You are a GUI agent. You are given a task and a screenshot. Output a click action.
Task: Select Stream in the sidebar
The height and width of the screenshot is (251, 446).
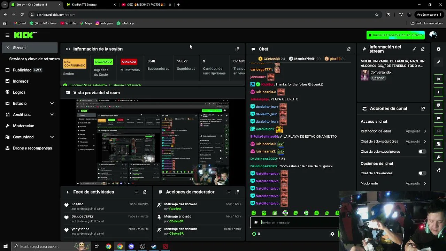pyautogui.click(x=30, y=48)
